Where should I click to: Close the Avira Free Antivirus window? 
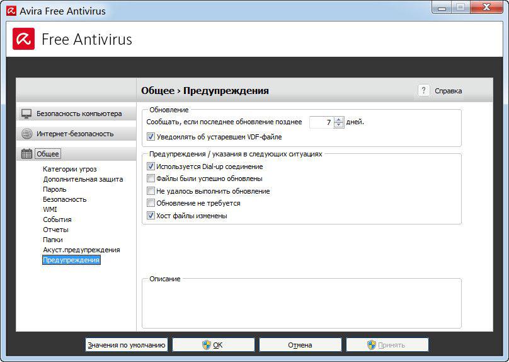click(486, 7)
